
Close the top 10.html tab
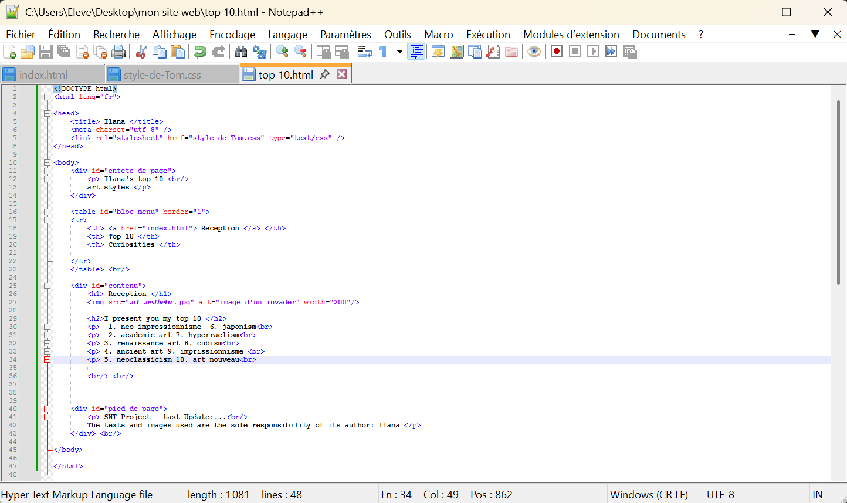point(341,74)
